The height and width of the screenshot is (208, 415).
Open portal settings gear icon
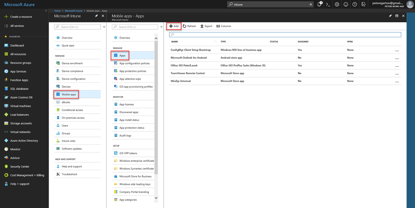(337, 4)
